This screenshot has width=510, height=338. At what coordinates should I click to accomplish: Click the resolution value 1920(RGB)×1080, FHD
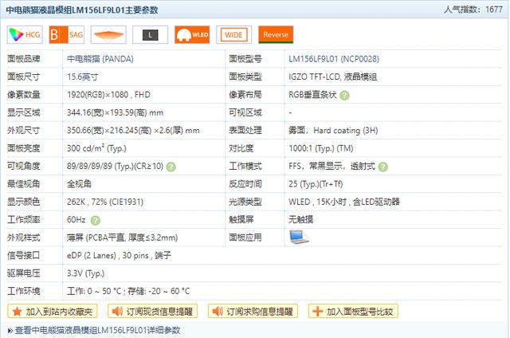coord(108,95)
